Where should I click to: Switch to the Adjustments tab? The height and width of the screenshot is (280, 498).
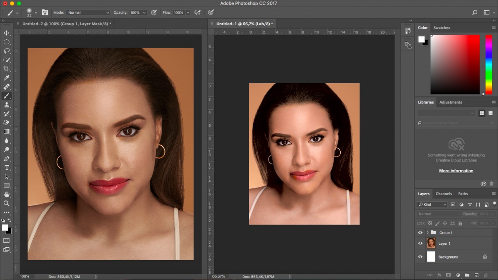pos(451,102)
